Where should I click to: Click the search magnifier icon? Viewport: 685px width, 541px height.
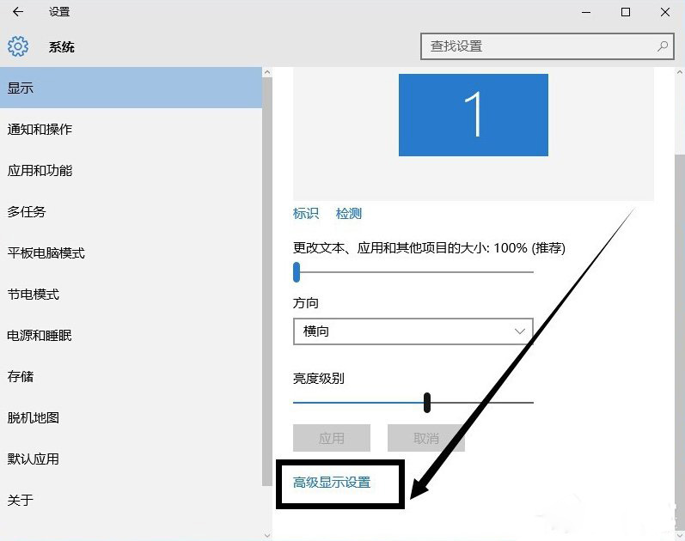tap(663, 46)
